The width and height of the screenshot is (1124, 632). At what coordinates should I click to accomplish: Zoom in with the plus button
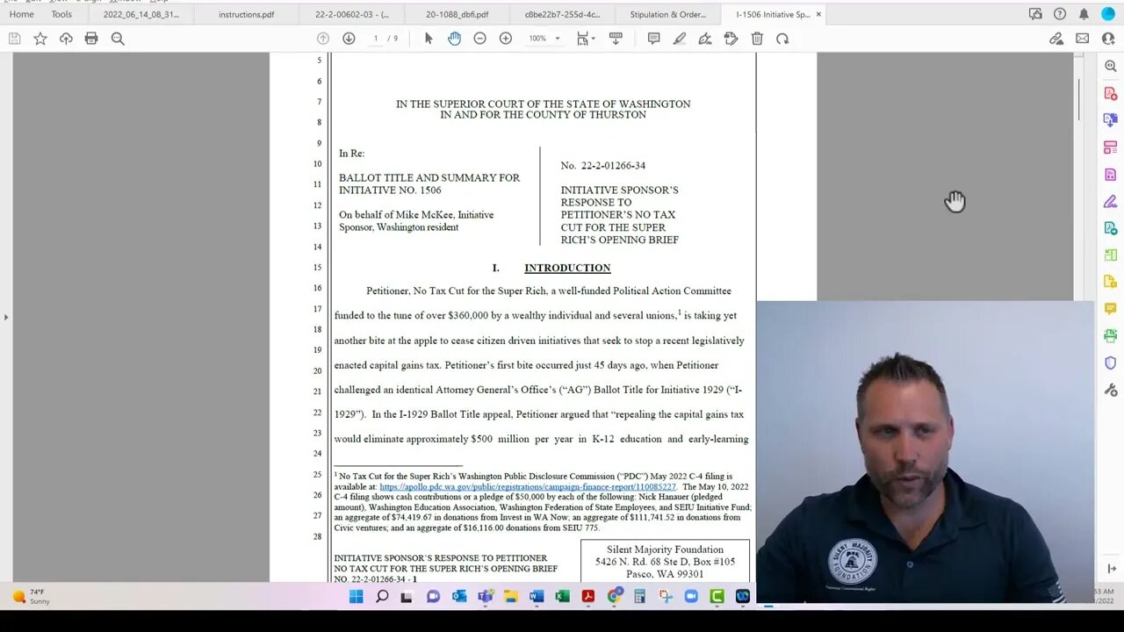[x=506, y=39]
